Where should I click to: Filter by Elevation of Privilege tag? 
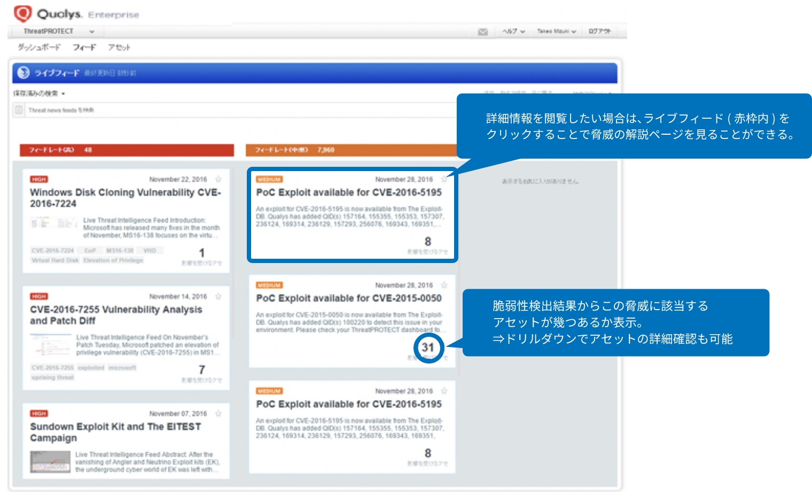pos(113,260)
